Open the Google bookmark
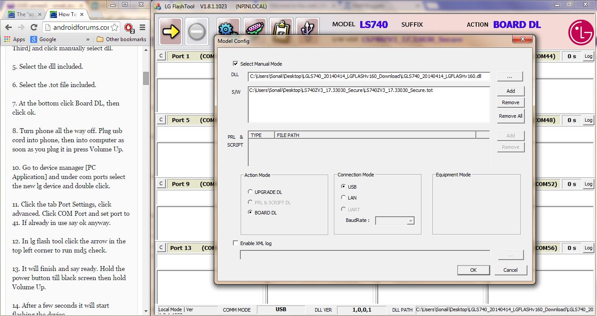 [43, 39]
